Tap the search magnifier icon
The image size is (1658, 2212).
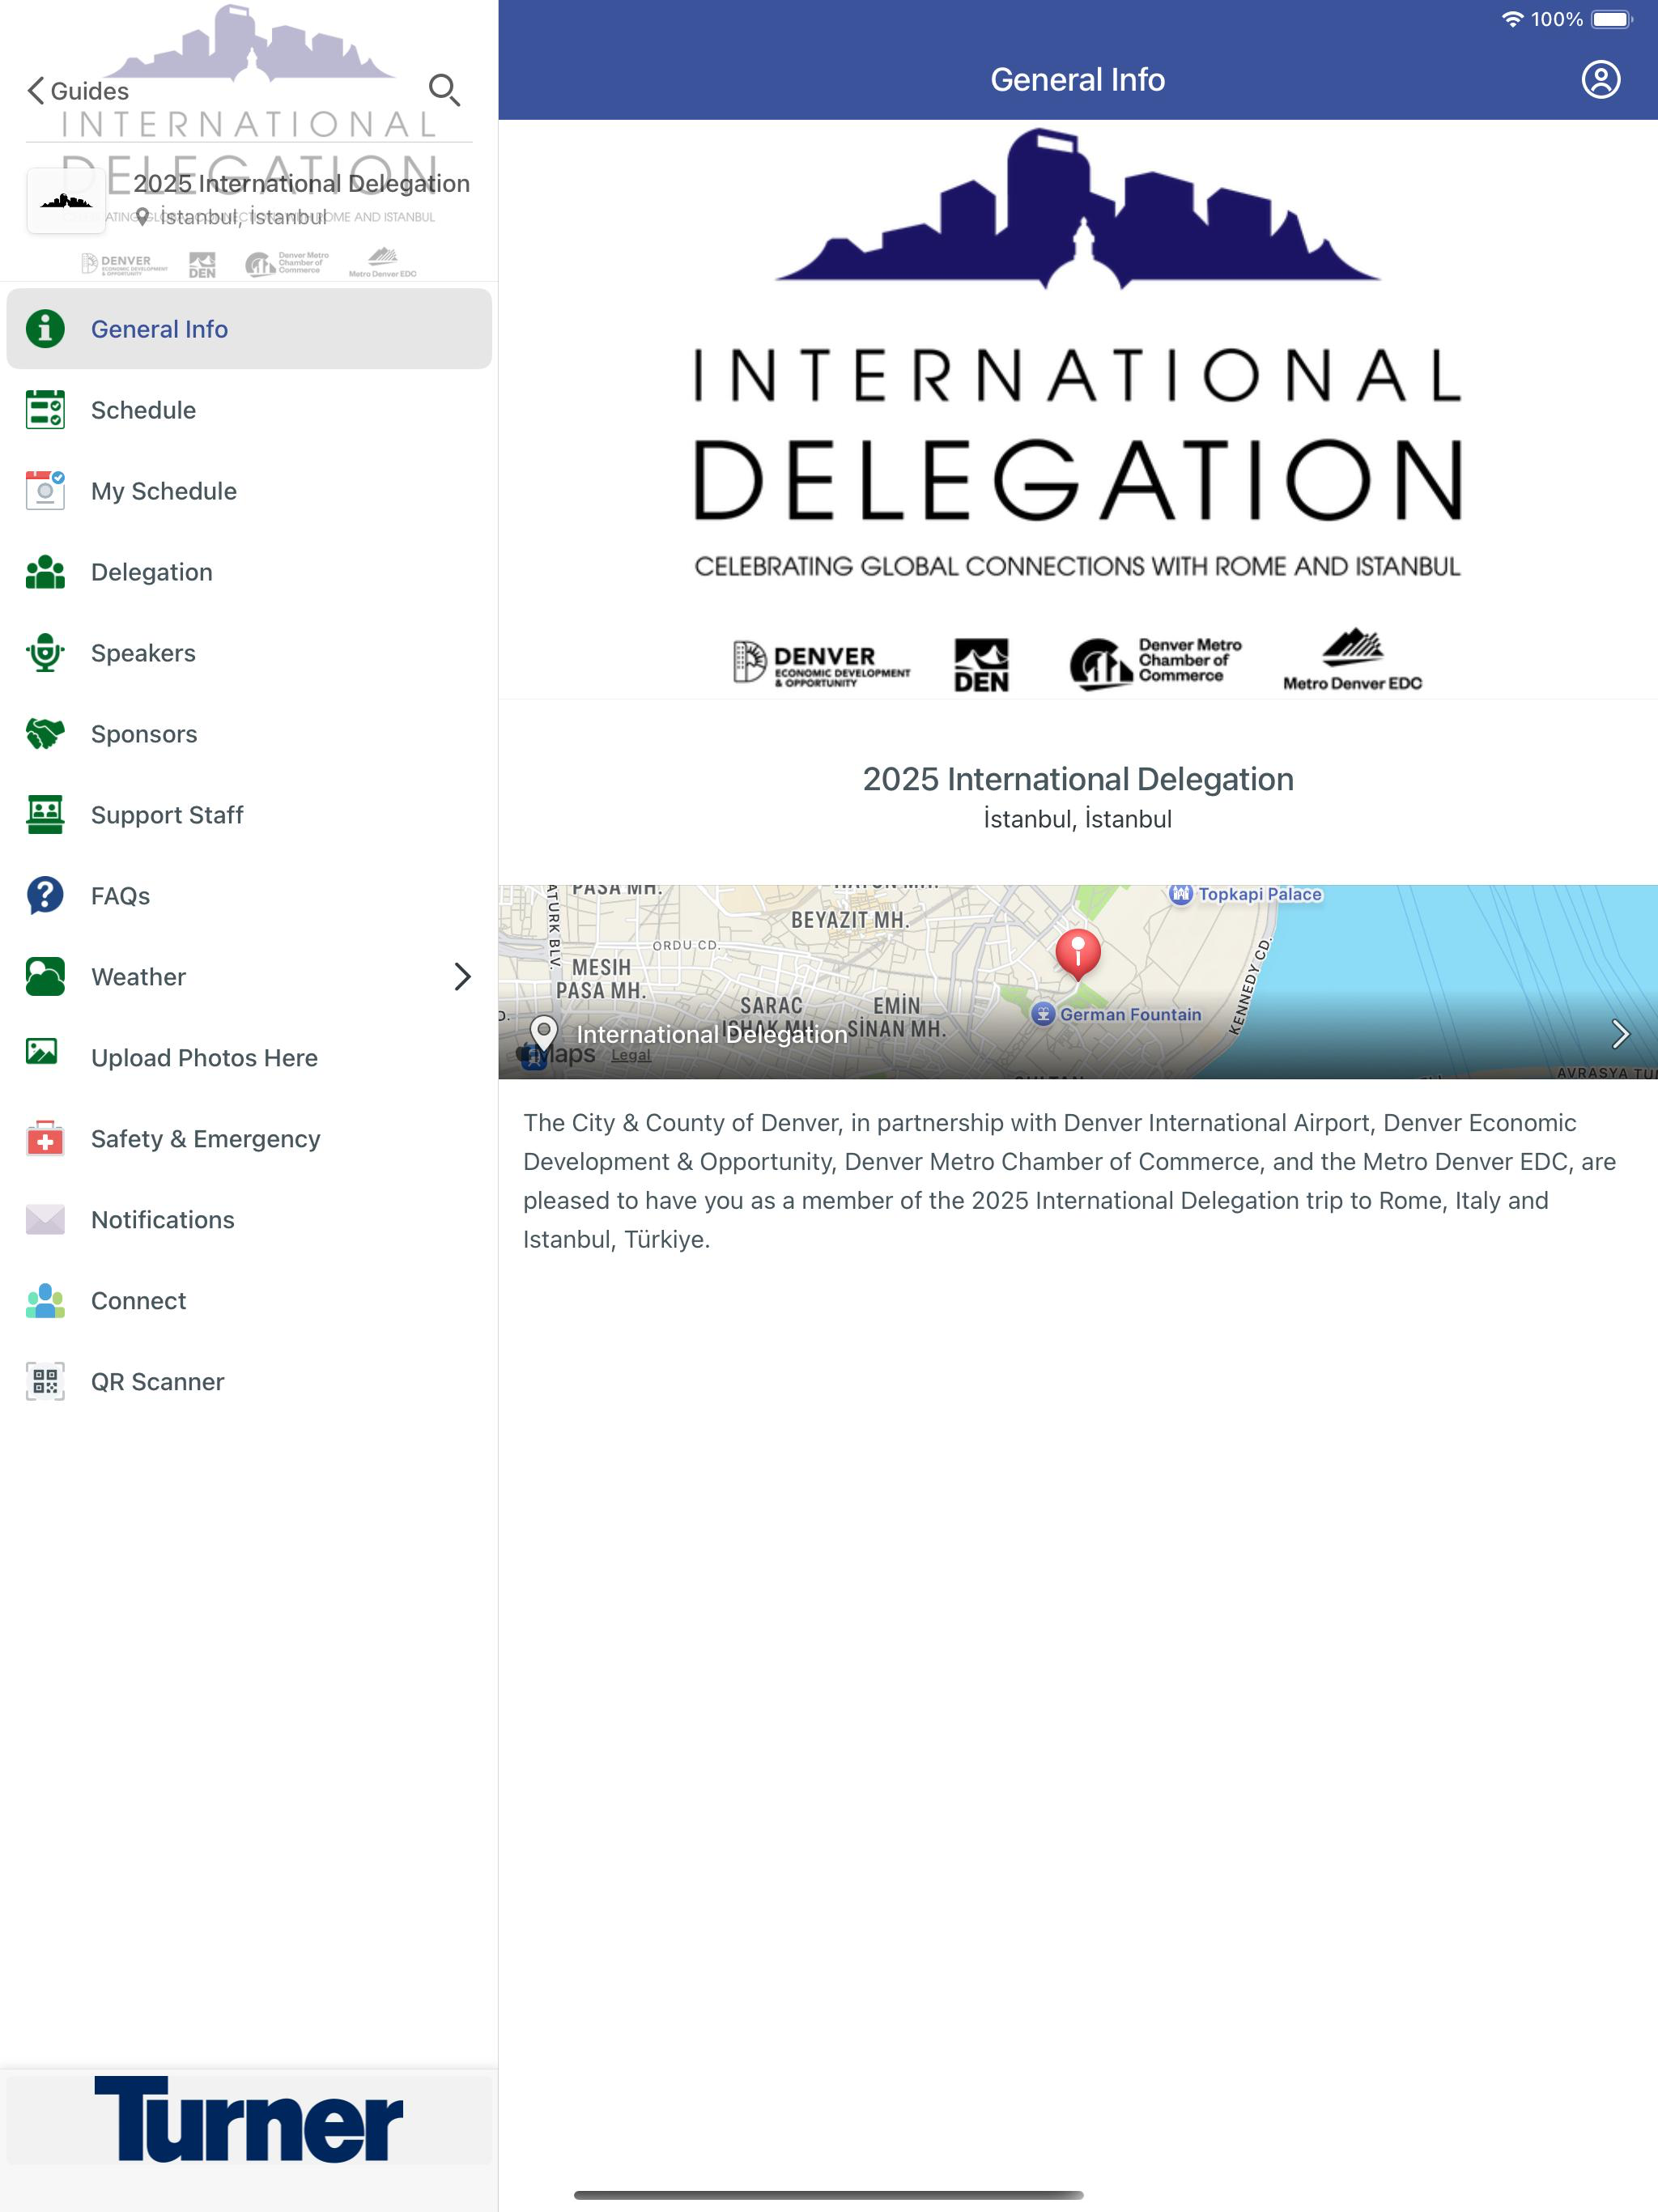(x=444, y=90)
